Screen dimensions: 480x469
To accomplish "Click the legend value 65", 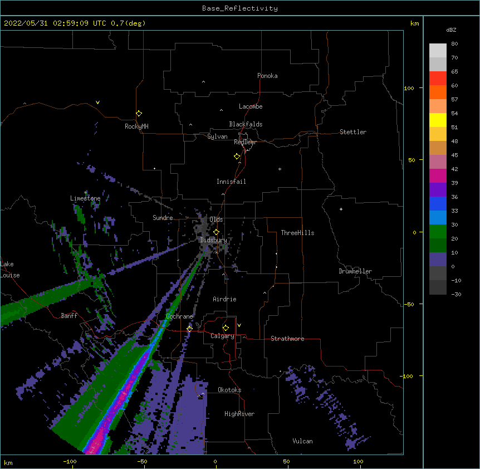I will tap(454, 71).
